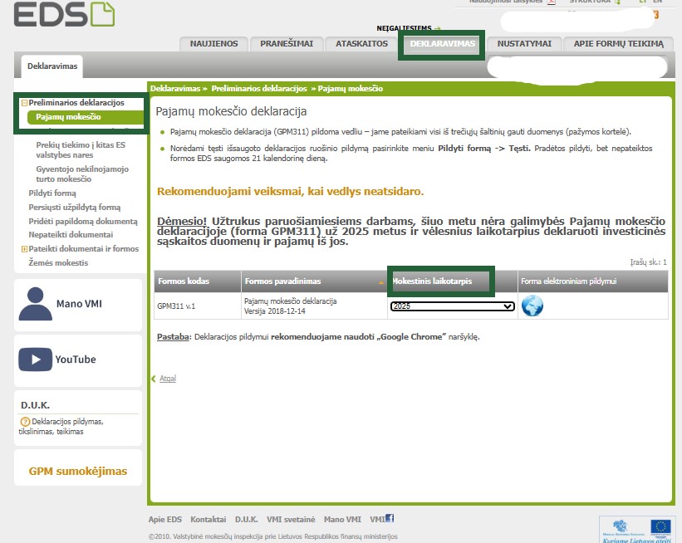Open Nepateikti dokumentai in the sidebar
This screenshot has height=543, width=682.
(71, 235)
